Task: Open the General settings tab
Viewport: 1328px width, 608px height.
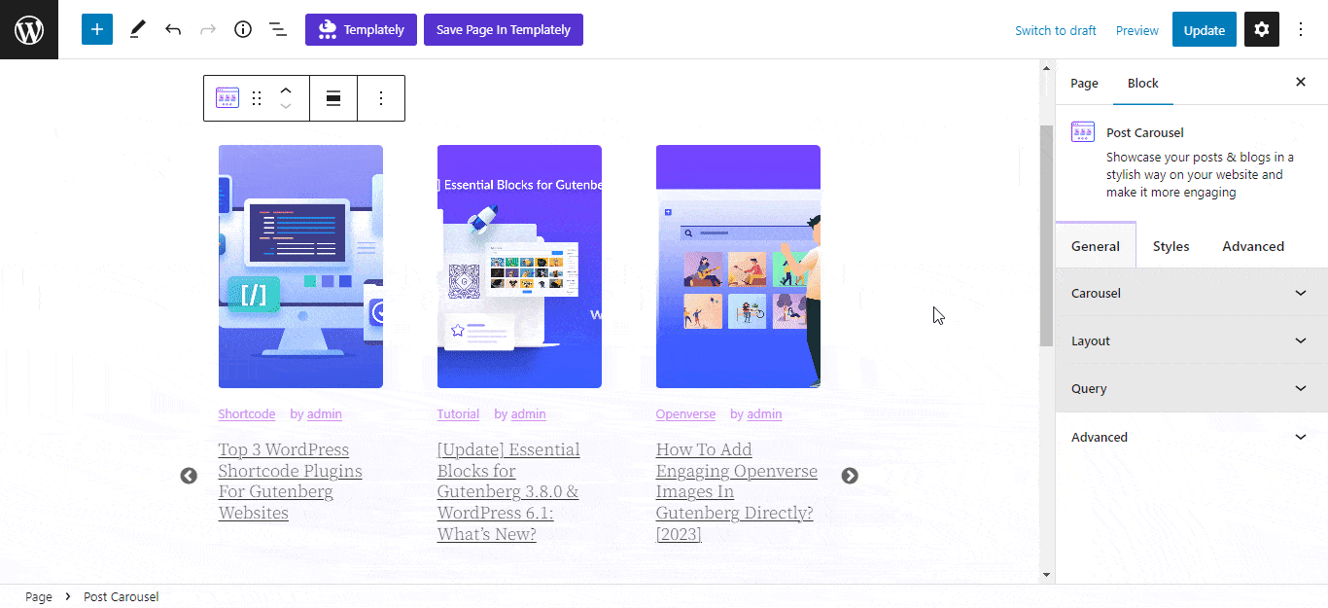Action: tap(1096, 246)
